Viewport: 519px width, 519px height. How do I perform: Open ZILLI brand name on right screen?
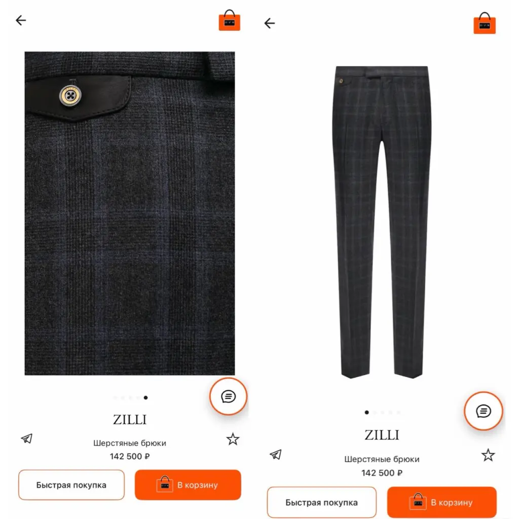tap(382, 435)
